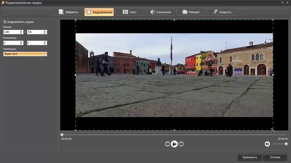Skip to next frame button
The image size is (291, 163).
181,144
